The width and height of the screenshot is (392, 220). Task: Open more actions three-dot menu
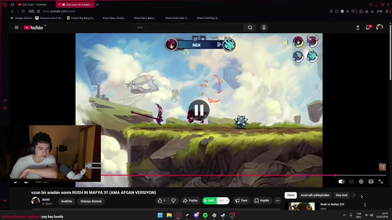point(277,201)
